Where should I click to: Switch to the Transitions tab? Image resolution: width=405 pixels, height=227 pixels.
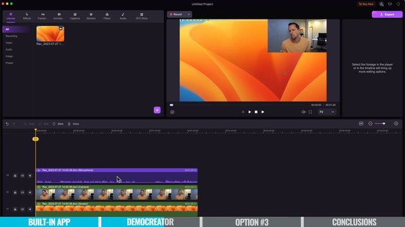click(x=42, y=16)
